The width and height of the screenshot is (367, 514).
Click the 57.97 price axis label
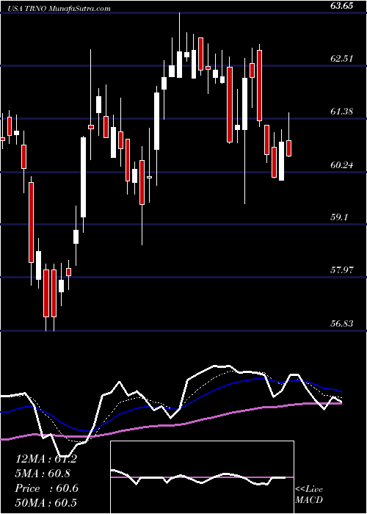coord(342,271)
